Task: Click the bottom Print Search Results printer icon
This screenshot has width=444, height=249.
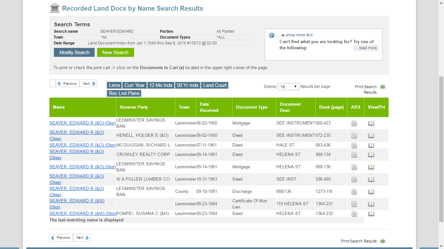Action: pyautogui.click(x=383, y=241)
